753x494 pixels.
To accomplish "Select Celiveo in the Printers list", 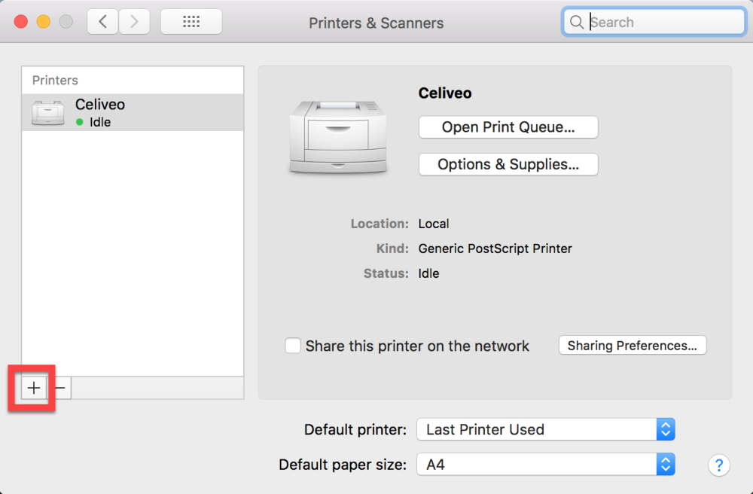I will 100,104.
